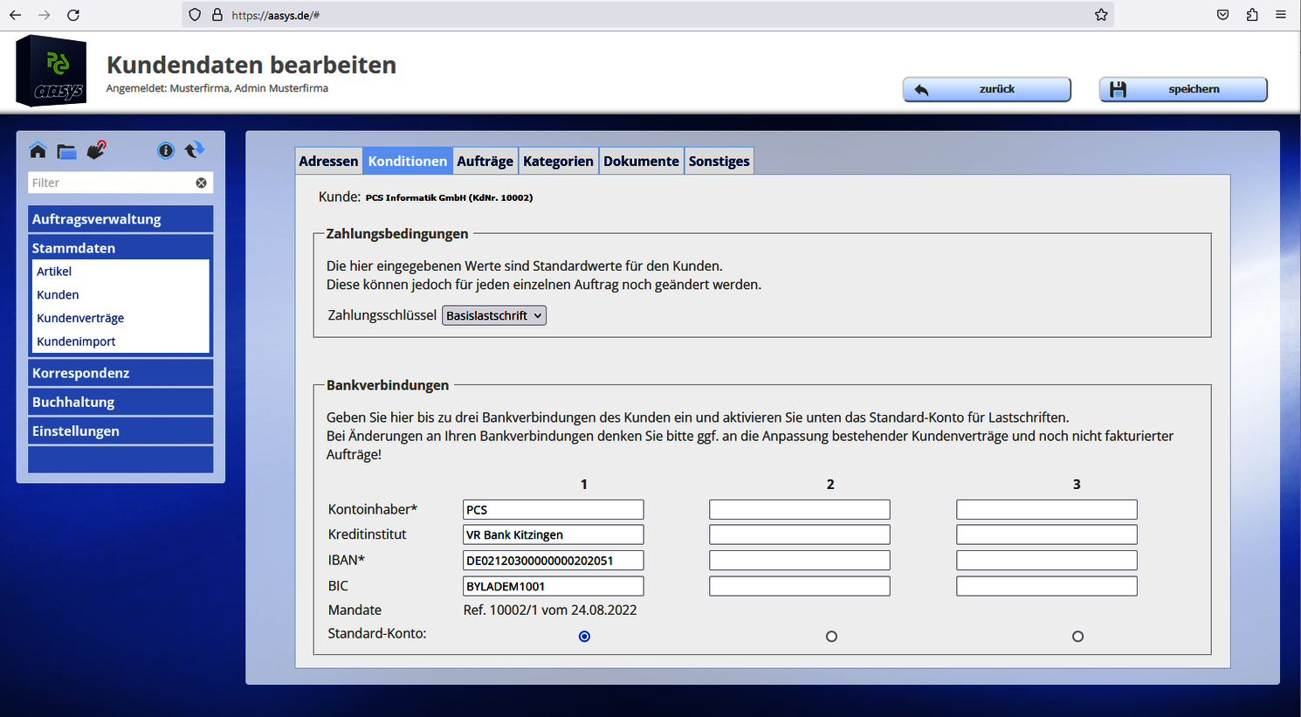Click the customer name 'PCS Informatik GmbH (KdNr. 10002)'
The height and width of the screenshot is (717, 1301).
[449, 197]
